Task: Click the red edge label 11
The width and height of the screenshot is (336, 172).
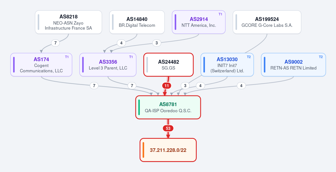Action: pyautogui.click(x=167, y=86)
